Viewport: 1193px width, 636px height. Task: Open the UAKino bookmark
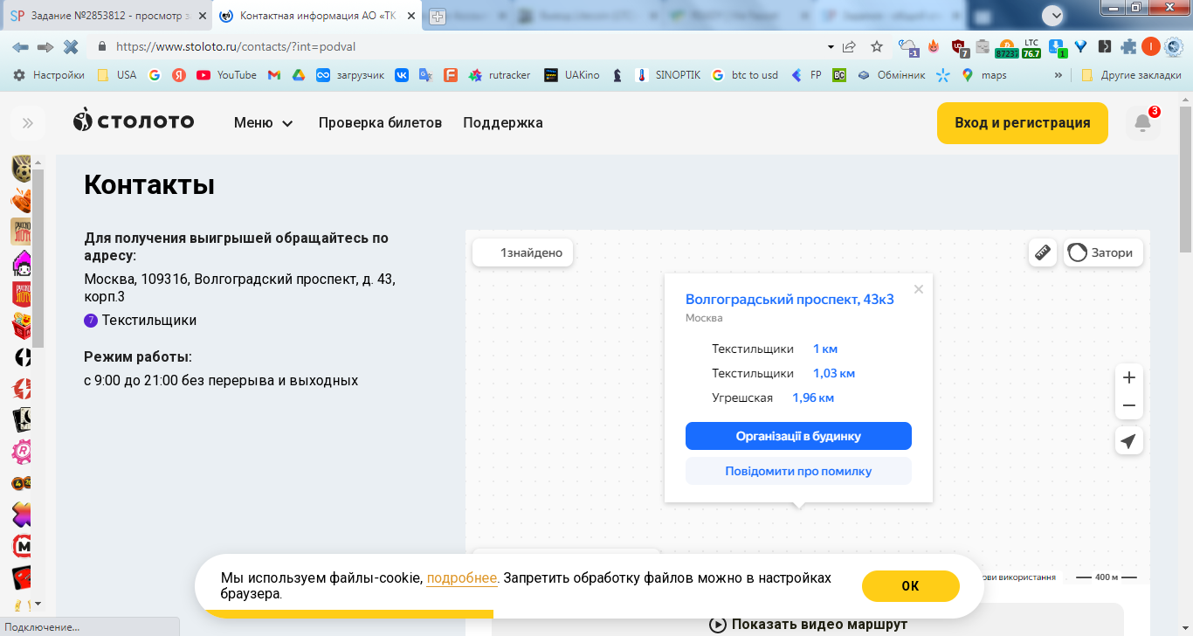(572, 75)
